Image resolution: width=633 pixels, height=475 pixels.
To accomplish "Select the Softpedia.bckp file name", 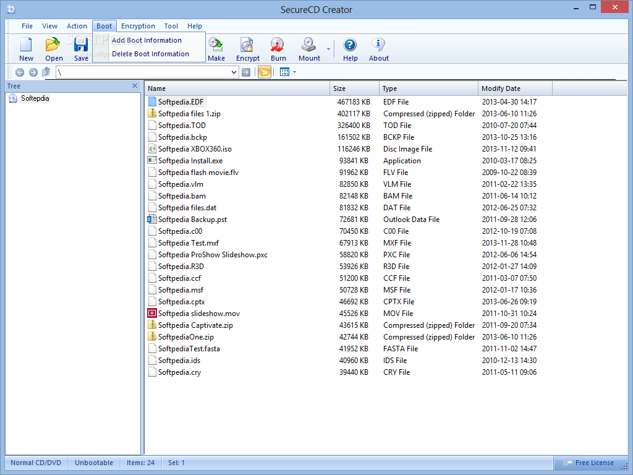I will [x=182, y=137].
